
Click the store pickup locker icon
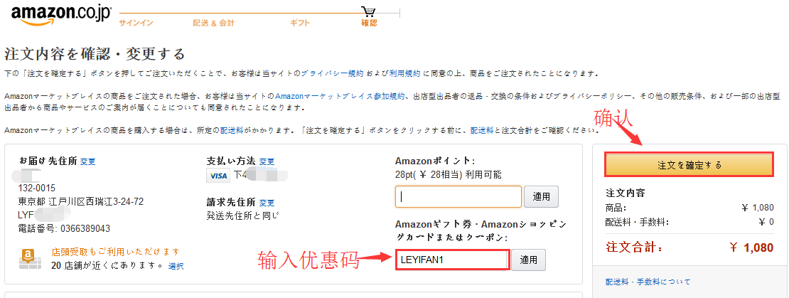point(29,257)
